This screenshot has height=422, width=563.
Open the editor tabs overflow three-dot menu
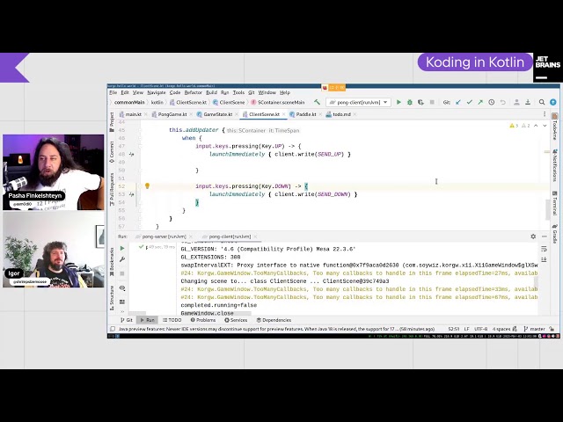pyautogui.click(x=545, y=114)
